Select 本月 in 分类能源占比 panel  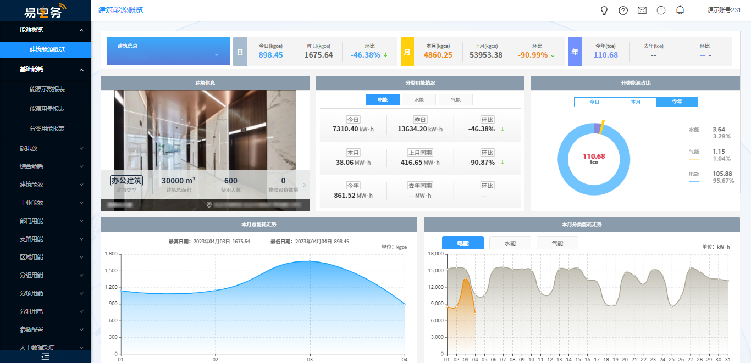pos(636,102)
